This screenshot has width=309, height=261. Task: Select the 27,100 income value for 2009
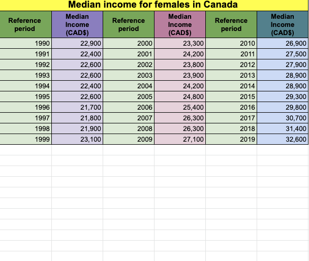[x=180, y=139]
